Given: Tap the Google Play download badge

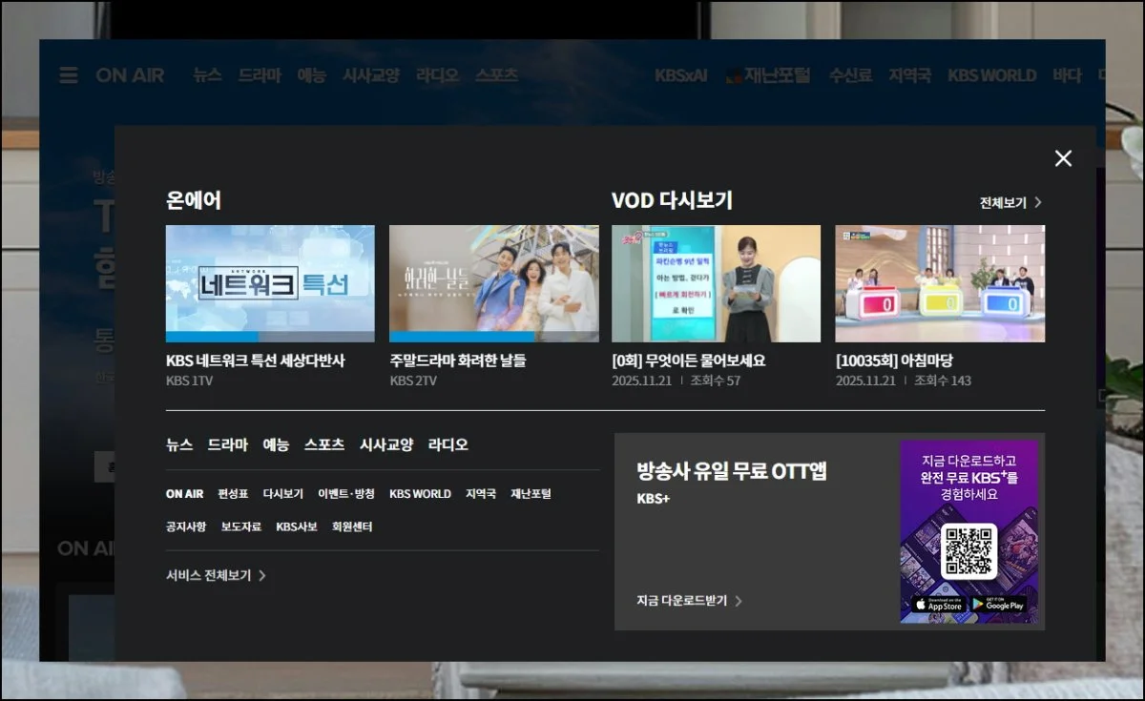Looking at the screenshot, I should click(998, 605).
